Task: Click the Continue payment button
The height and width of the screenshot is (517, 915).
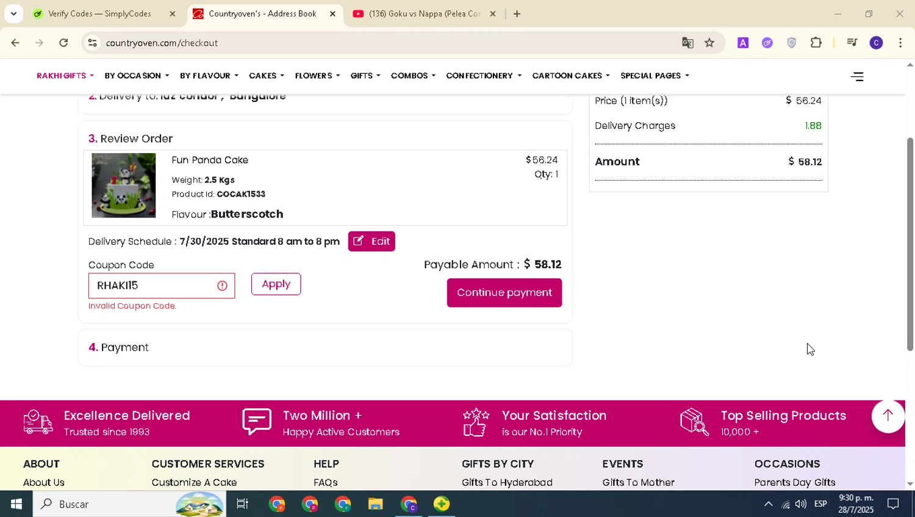Action: point(504,292)
